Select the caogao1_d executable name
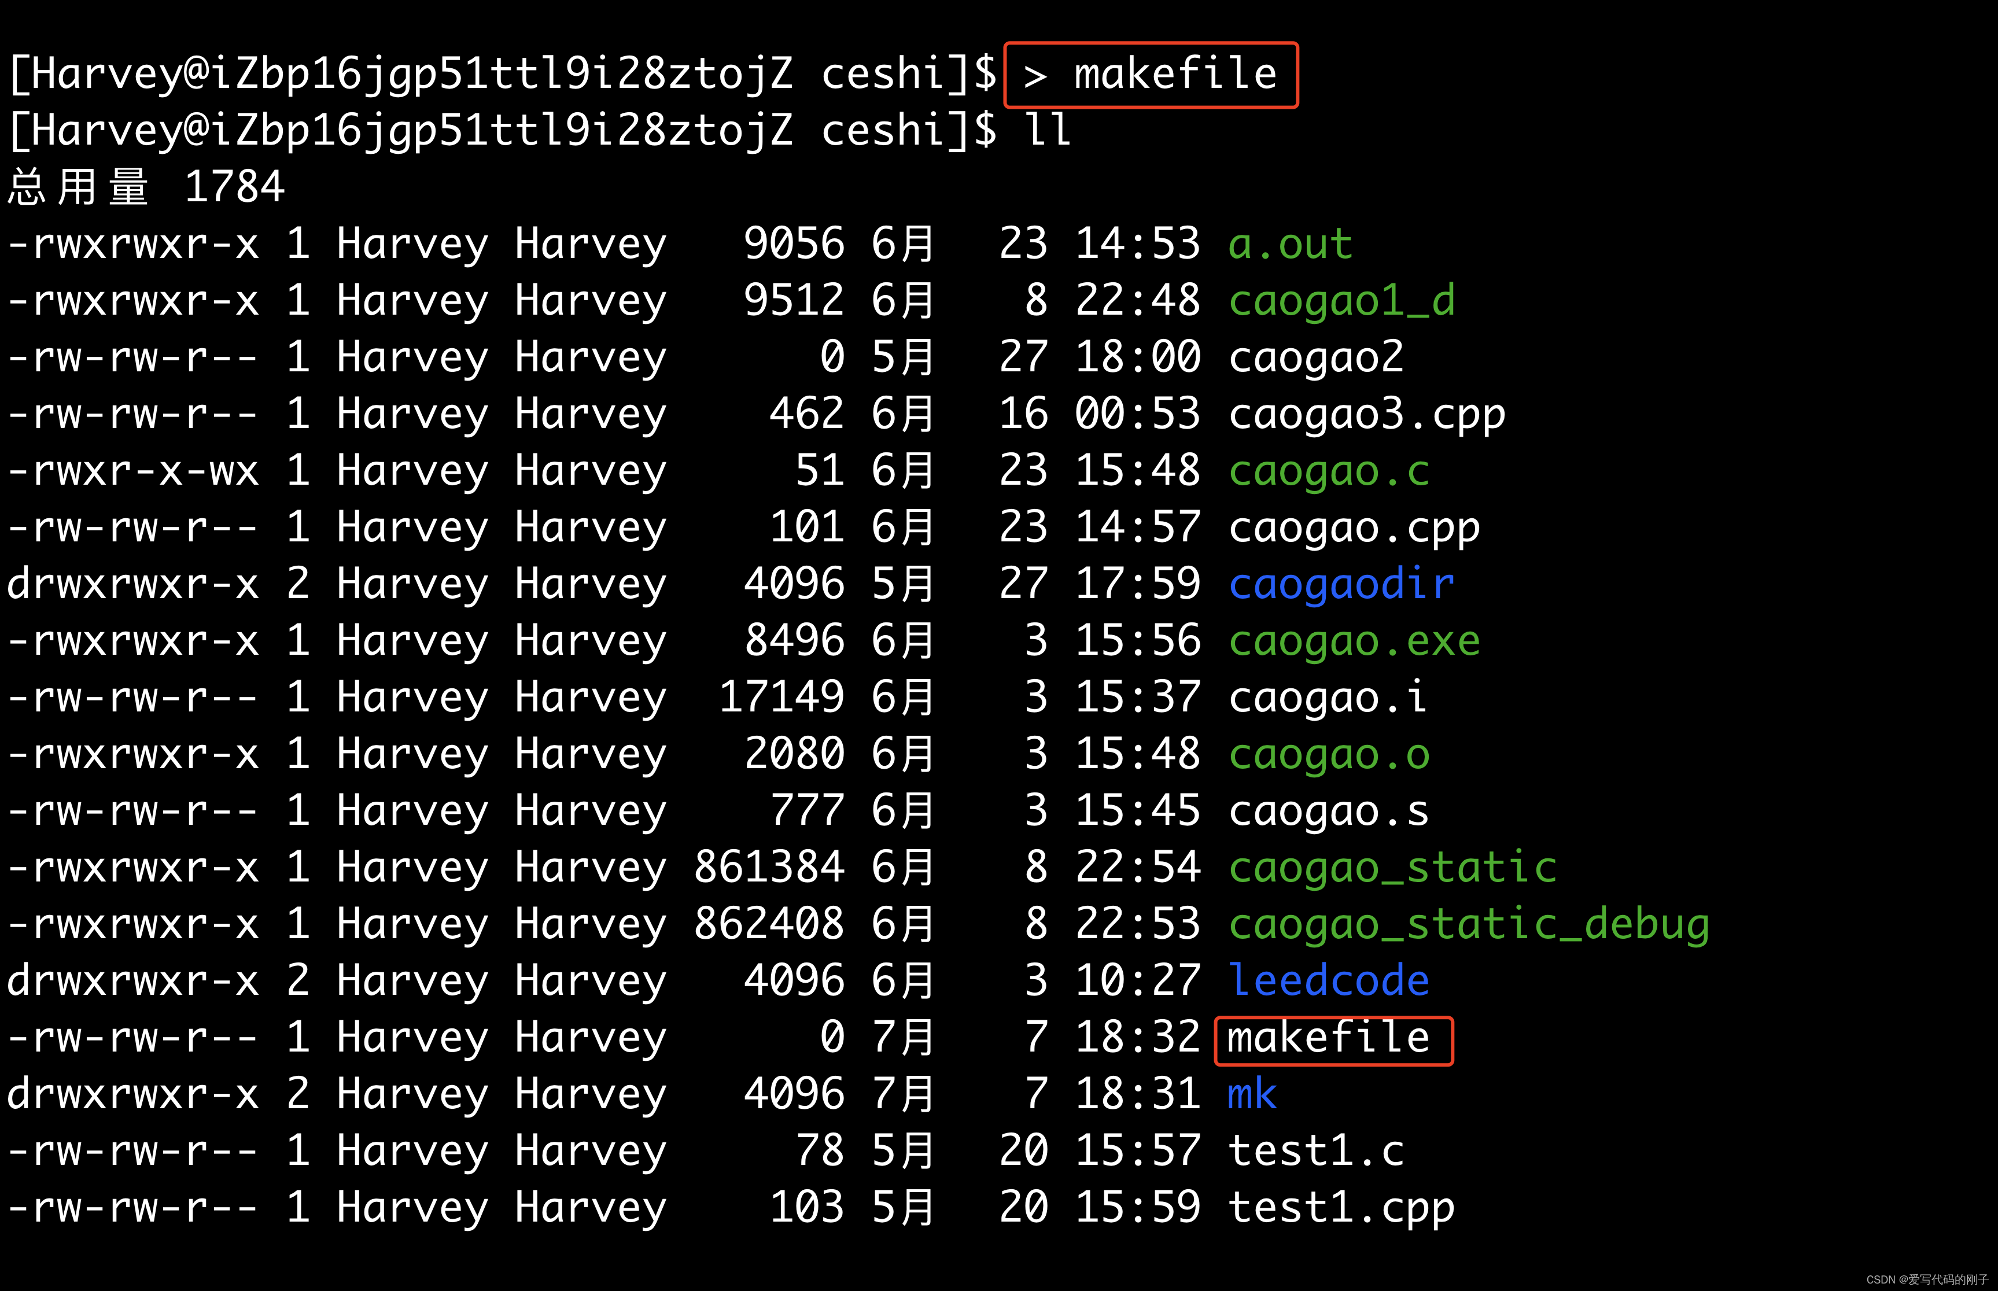The width and height of the screenshot is (1998, 1291). click(1341, 301)
